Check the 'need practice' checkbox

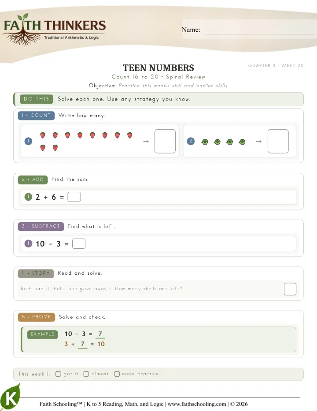tap(117, 374)
